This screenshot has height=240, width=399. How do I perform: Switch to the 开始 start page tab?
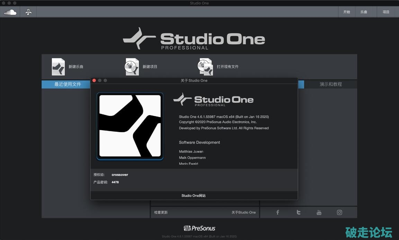(347, 12)
